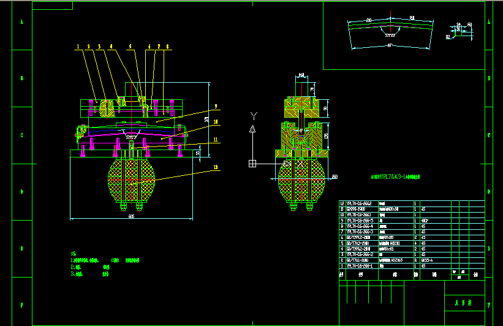This screenshot has height=326, width=503.
Task: Select technical note line 3 at bottom left
Action: (90, 274)
